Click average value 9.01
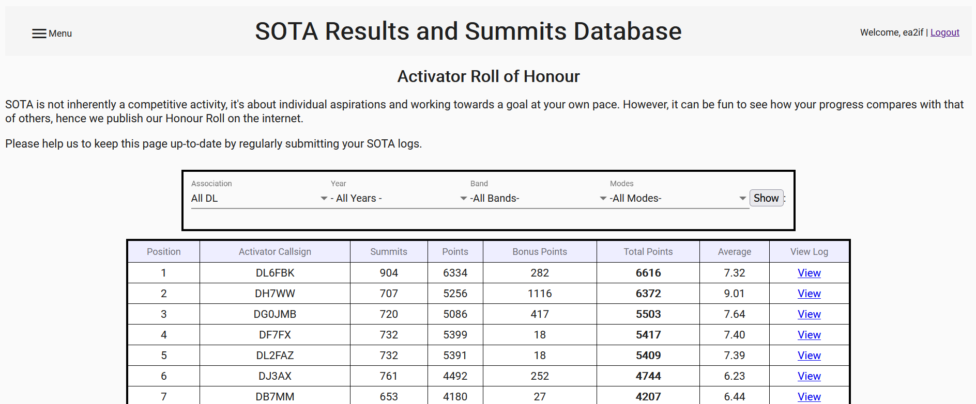Viewport: 976px width, 404px height. 735,294
